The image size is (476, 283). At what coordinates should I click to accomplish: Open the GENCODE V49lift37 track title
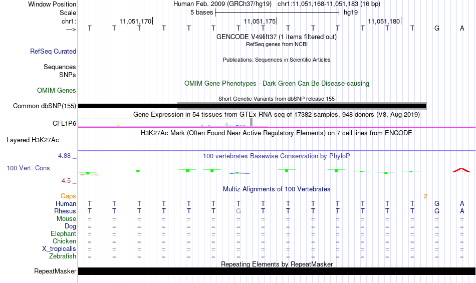pos(277,37)
